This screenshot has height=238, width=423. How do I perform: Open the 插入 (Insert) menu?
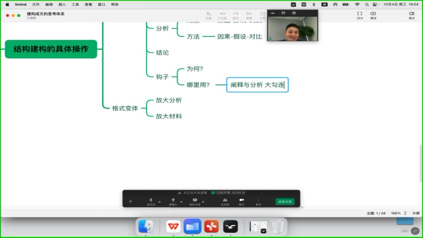(62, 4)
